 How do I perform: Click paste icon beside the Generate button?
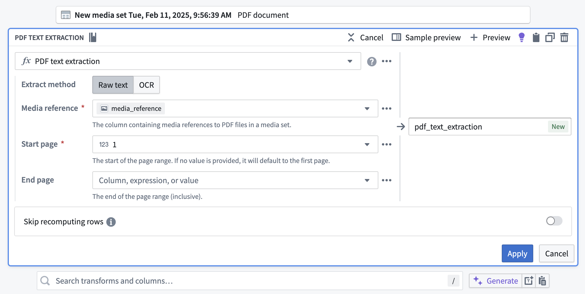[x=542, y=281]
